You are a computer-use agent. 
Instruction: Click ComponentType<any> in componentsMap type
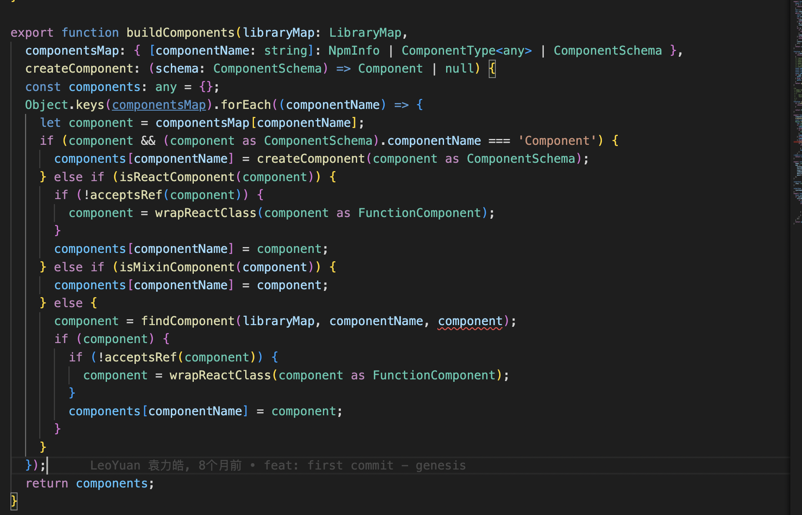[467, 50]
